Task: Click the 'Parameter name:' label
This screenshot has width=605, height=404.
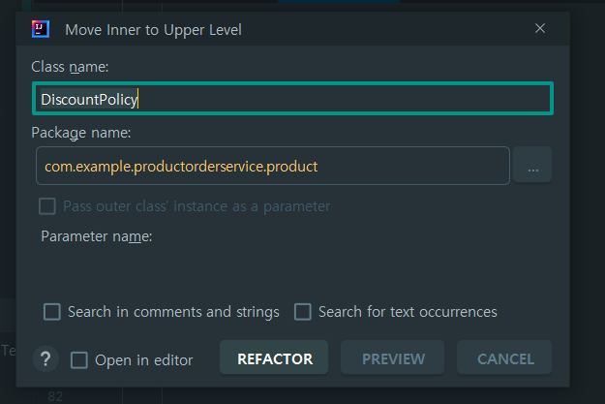Action: point(97,236)
